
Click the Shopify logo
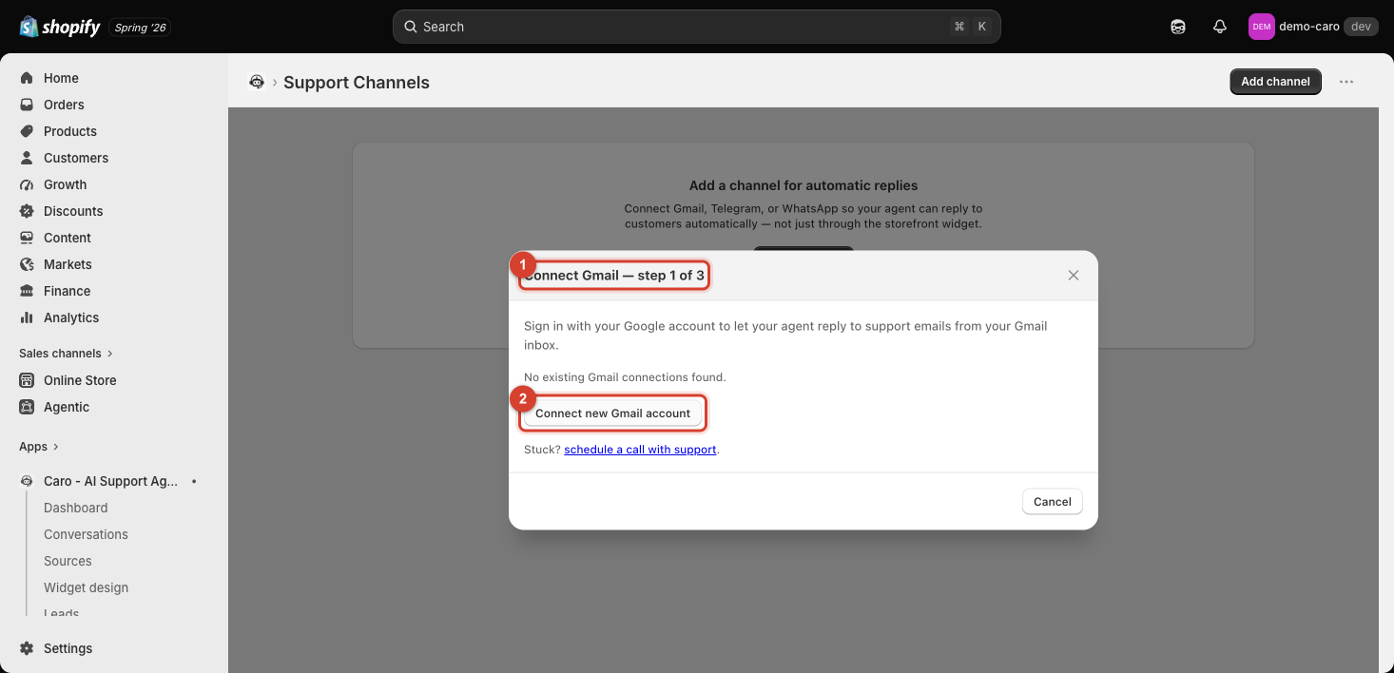click(59, 27)
